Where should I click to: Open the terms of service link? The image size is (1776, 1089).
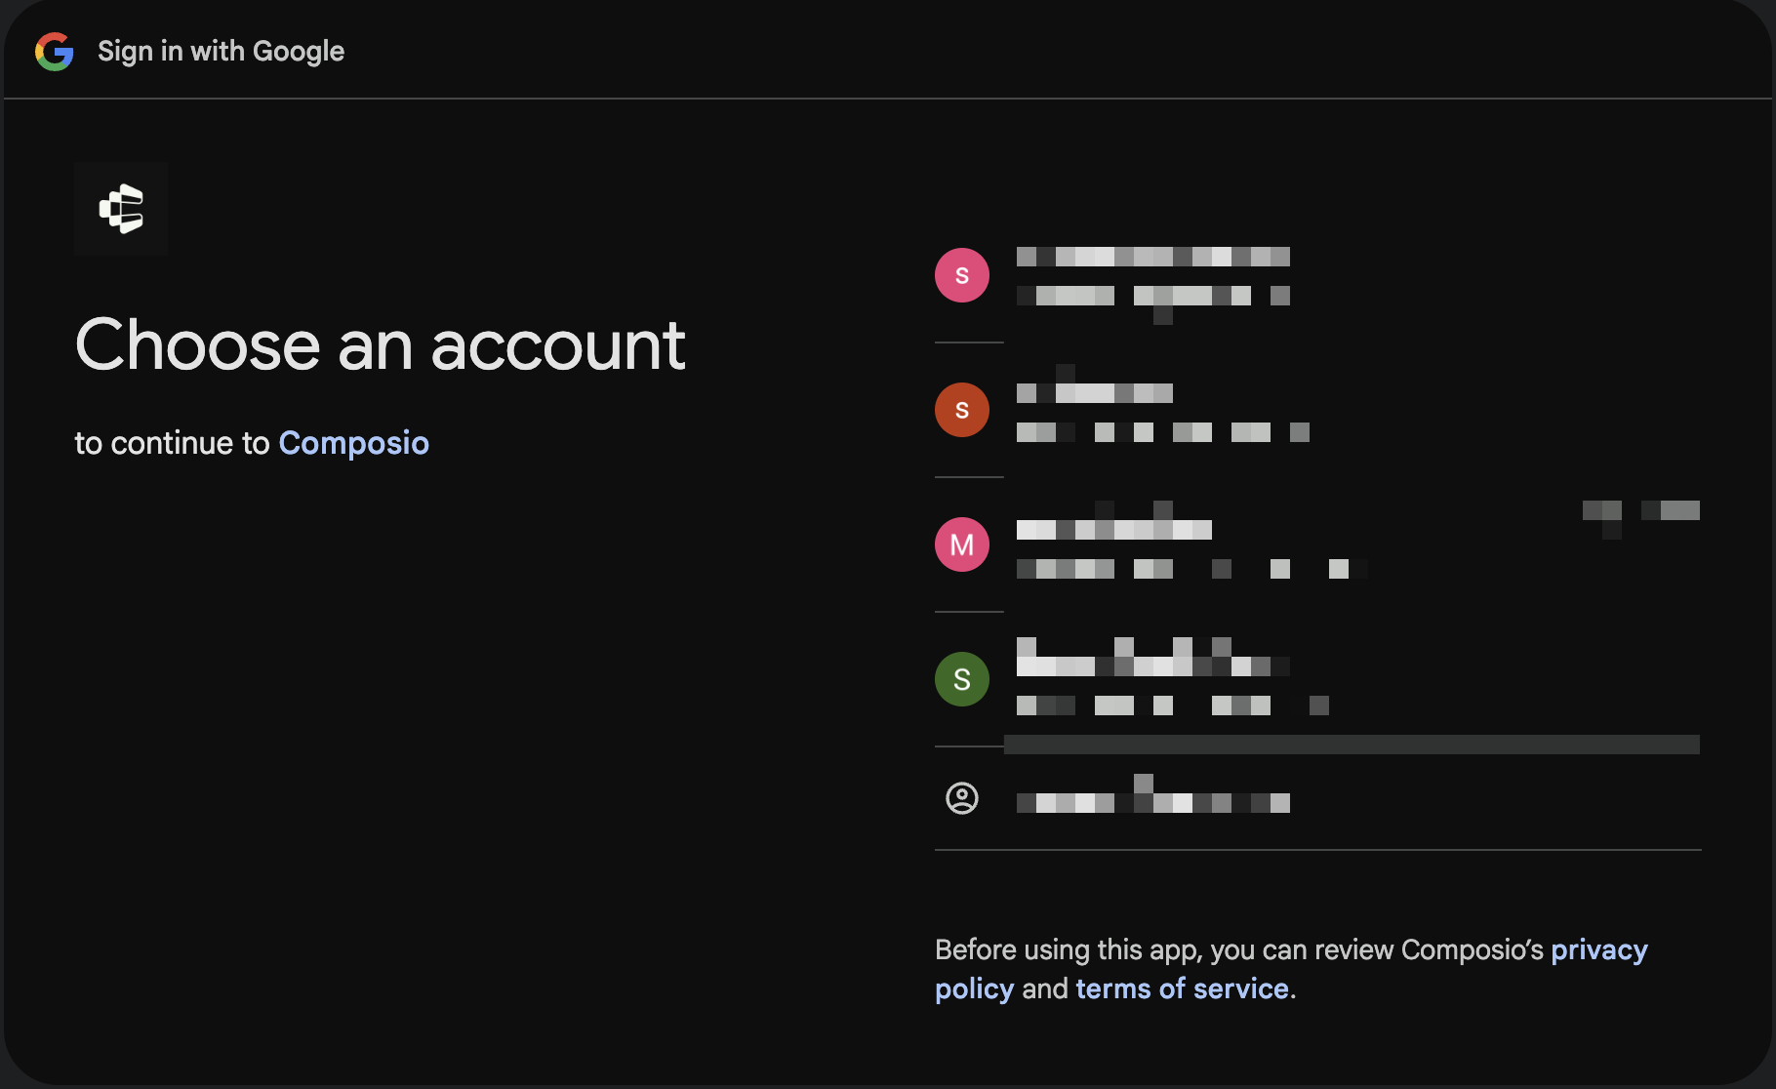coord(1182,988)
